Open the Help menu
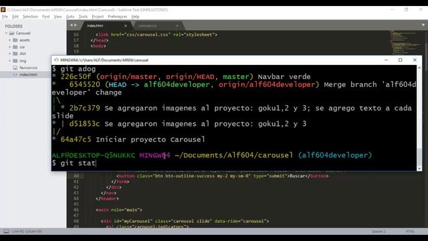428x241 pixels. pyautogui.click(x=135, y=17)
